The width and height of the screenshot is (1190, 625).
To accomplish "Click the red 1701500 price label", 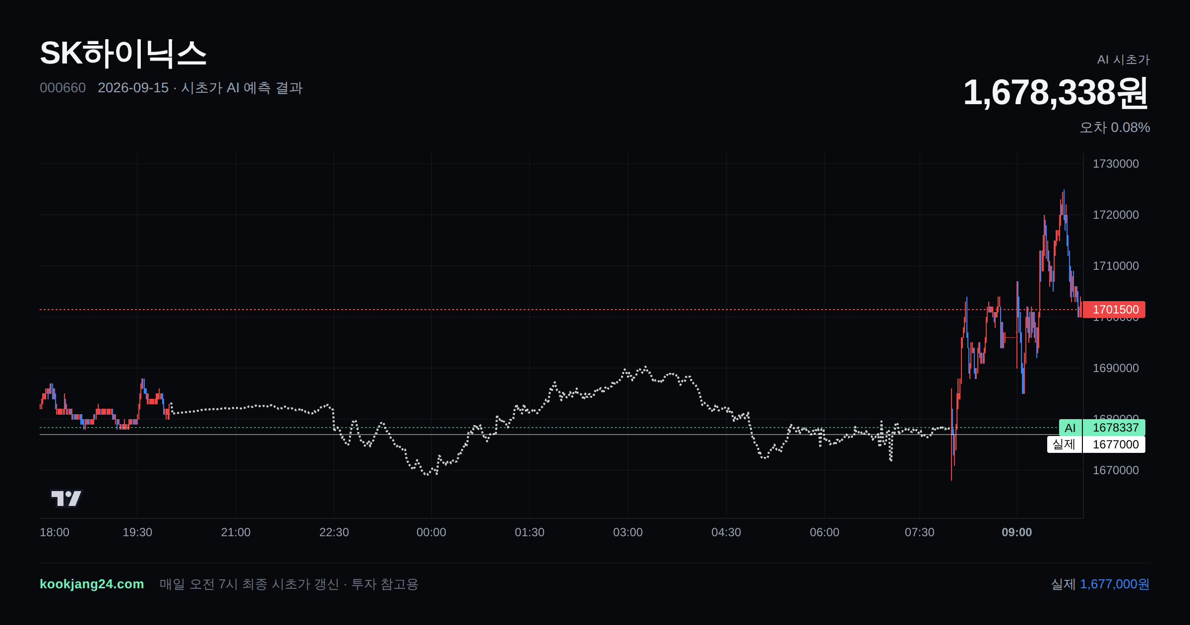I will coord(1114,310).
